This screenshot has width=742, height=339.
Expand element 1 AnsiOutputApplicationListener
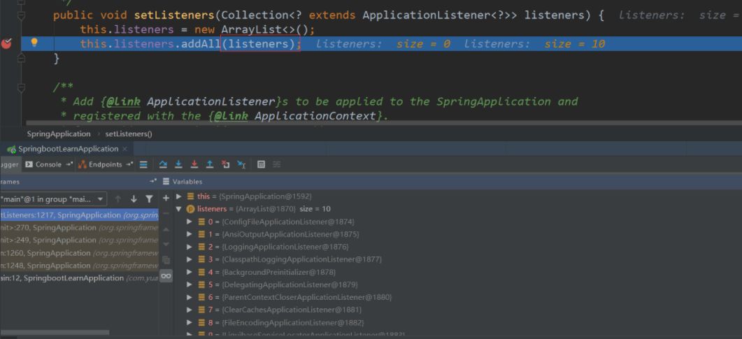pyautogui.click(x=190, y=235)
